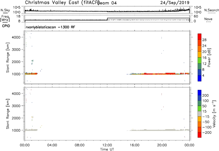
Task: Select the '16:00' time tick label
Action: click(134, 145)
